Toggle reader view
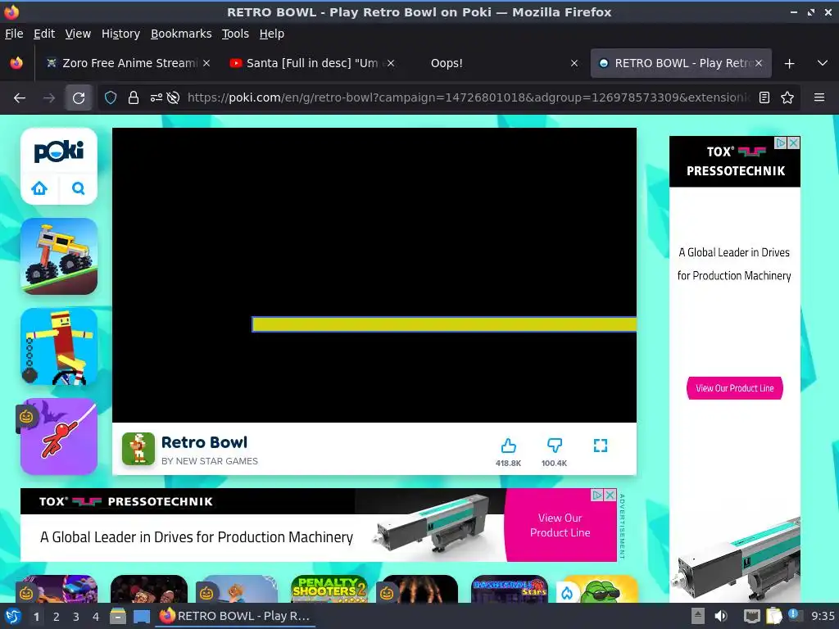Screen dimensions: 839x629 [764, 97]
